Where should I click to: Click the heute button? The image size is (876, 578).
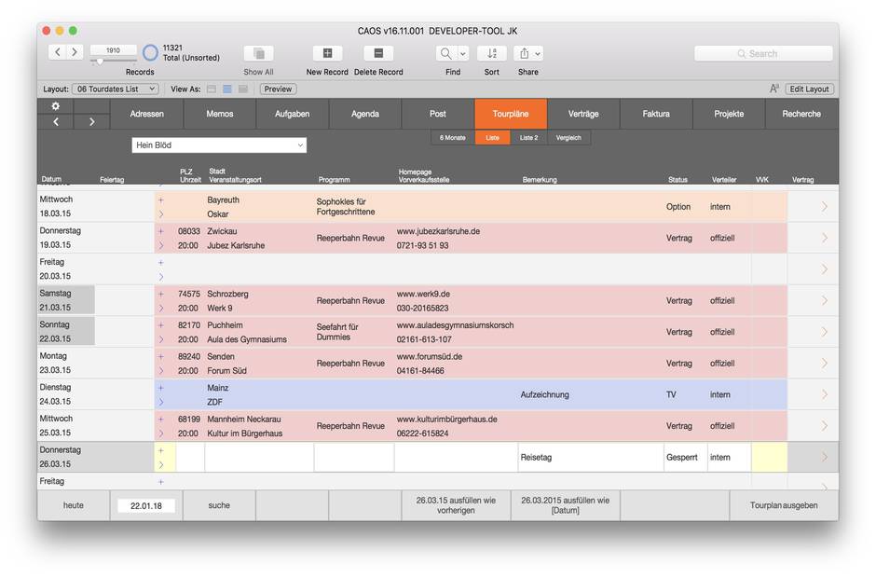coord(74,505)
